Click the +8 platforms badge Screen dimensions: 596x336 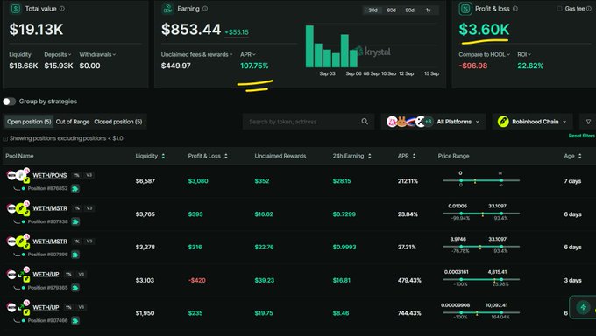(429, 122)
